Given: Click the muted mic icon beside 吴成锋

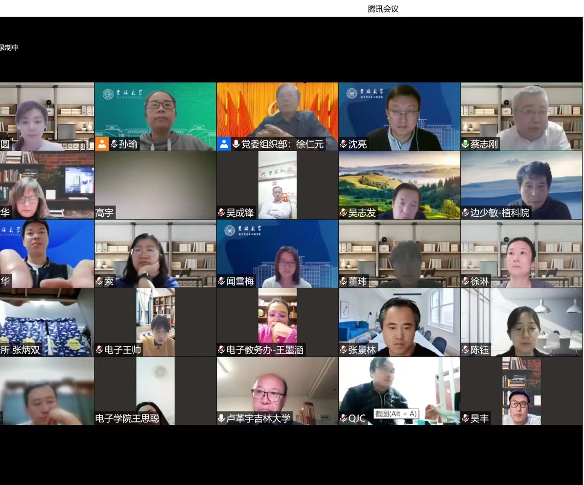Looking at the screenshot, I should 221,213.
